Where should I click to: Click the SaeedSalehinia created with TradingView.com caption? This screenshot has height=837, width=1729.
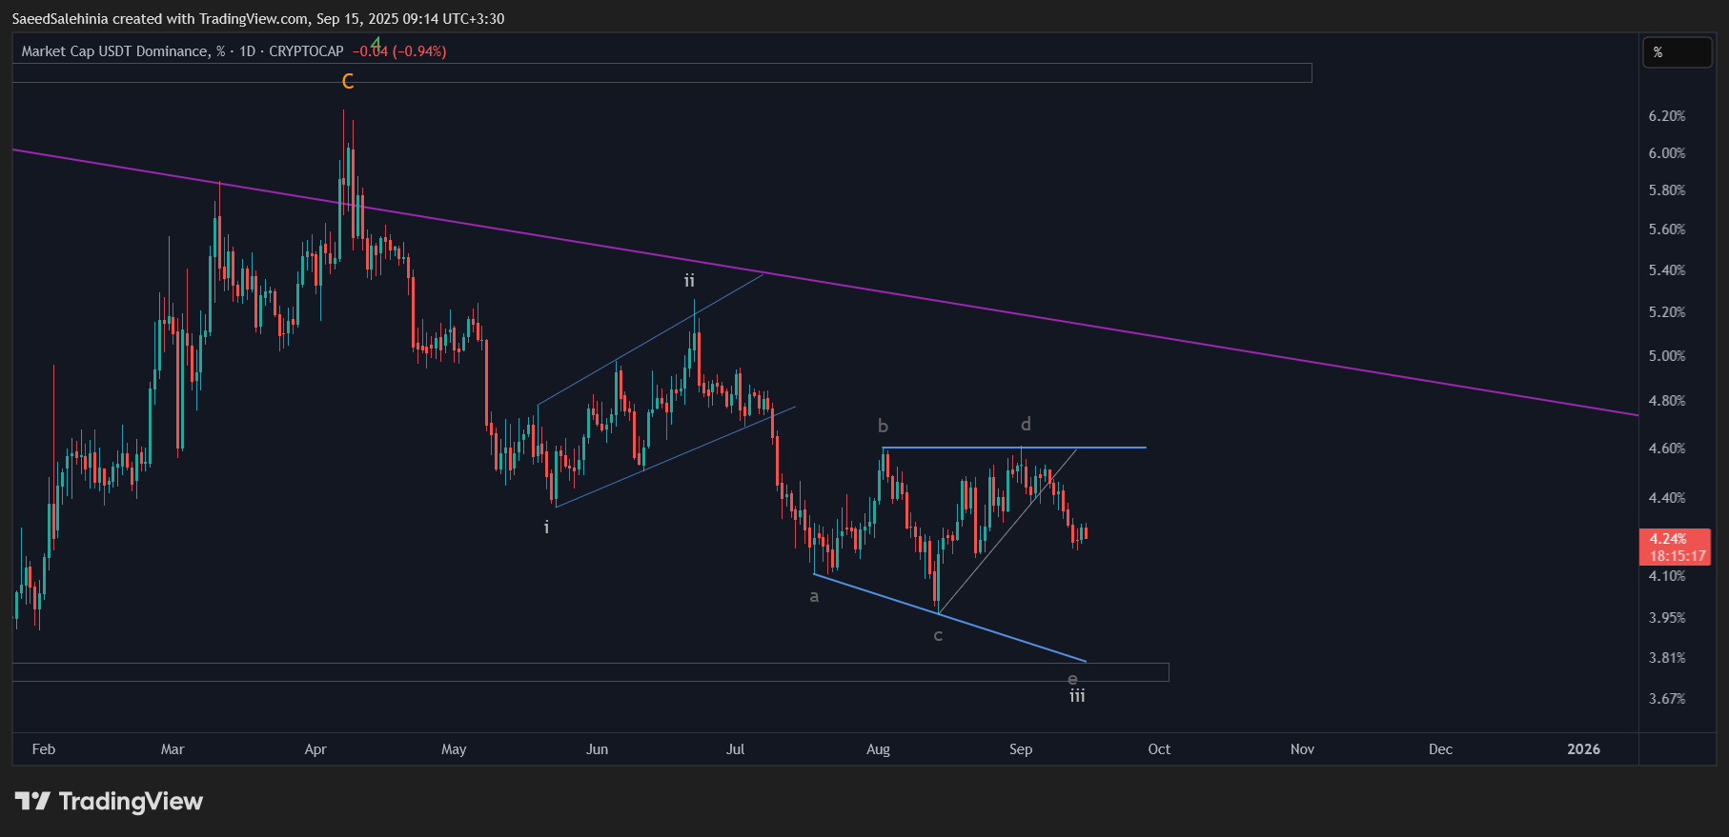(258, 19)
